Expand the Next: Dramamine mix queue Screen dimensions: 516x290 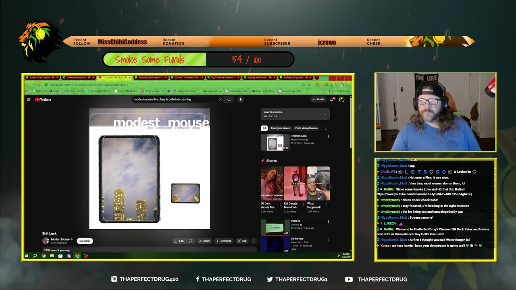coord(325,114)
